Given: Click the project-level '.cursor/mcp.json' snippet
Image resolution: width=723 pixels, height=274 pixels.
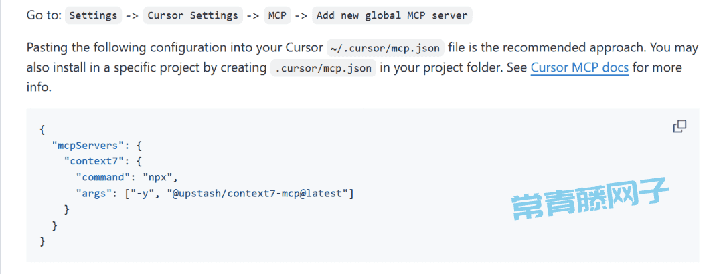Looking at the screenshot, I should (323, 68).
